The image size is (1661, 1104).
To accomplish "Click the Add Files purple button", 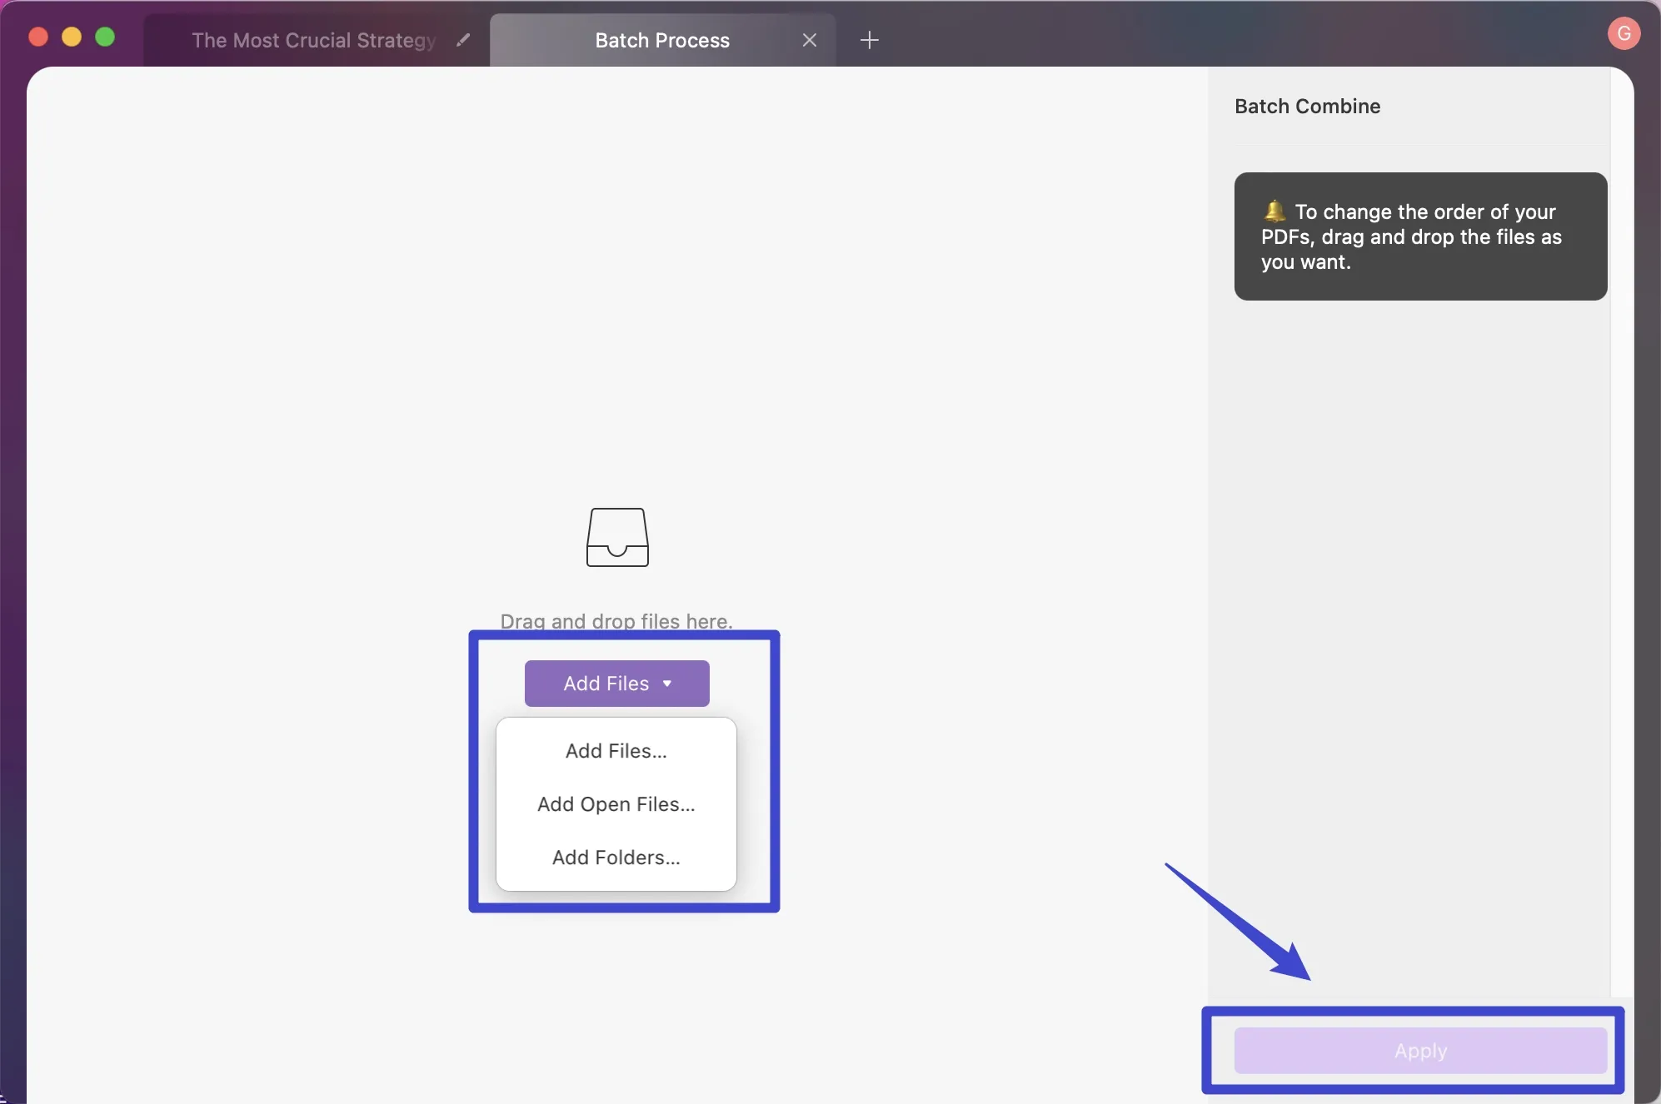I will tap(616, 683).
